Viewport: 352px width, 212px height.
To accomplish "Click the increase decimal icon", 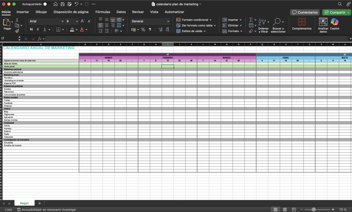I will [x=160, y=30].
